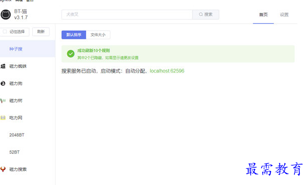This screenshot has width=307, height=185.
Task: Select the 52BT source
Action: pyautogui.click(x=27, y=152)
